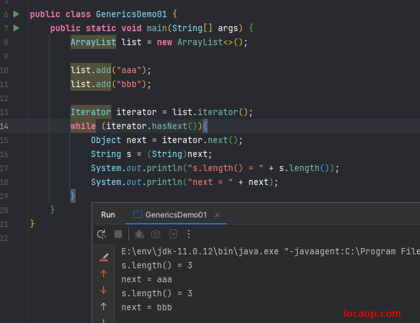Clear console with the red eraser icon
420x323 pixels.
pyautogui.click(x=104, y=257)
